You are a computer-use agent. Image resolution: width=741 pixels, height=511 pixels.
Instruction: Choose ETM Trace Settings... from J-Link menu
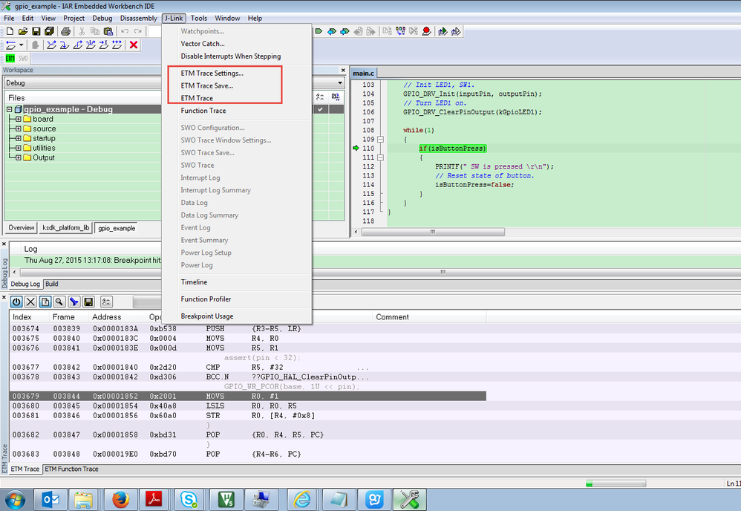coord(212,74)
